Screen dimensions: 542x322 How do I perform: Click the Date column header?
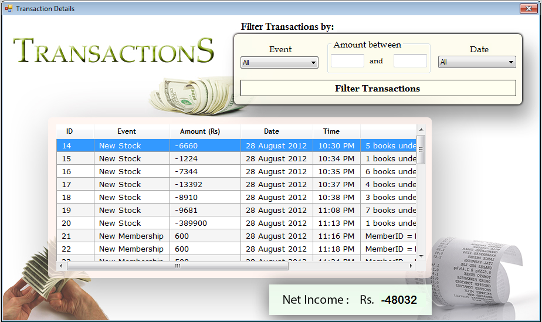tap(271, 131)
